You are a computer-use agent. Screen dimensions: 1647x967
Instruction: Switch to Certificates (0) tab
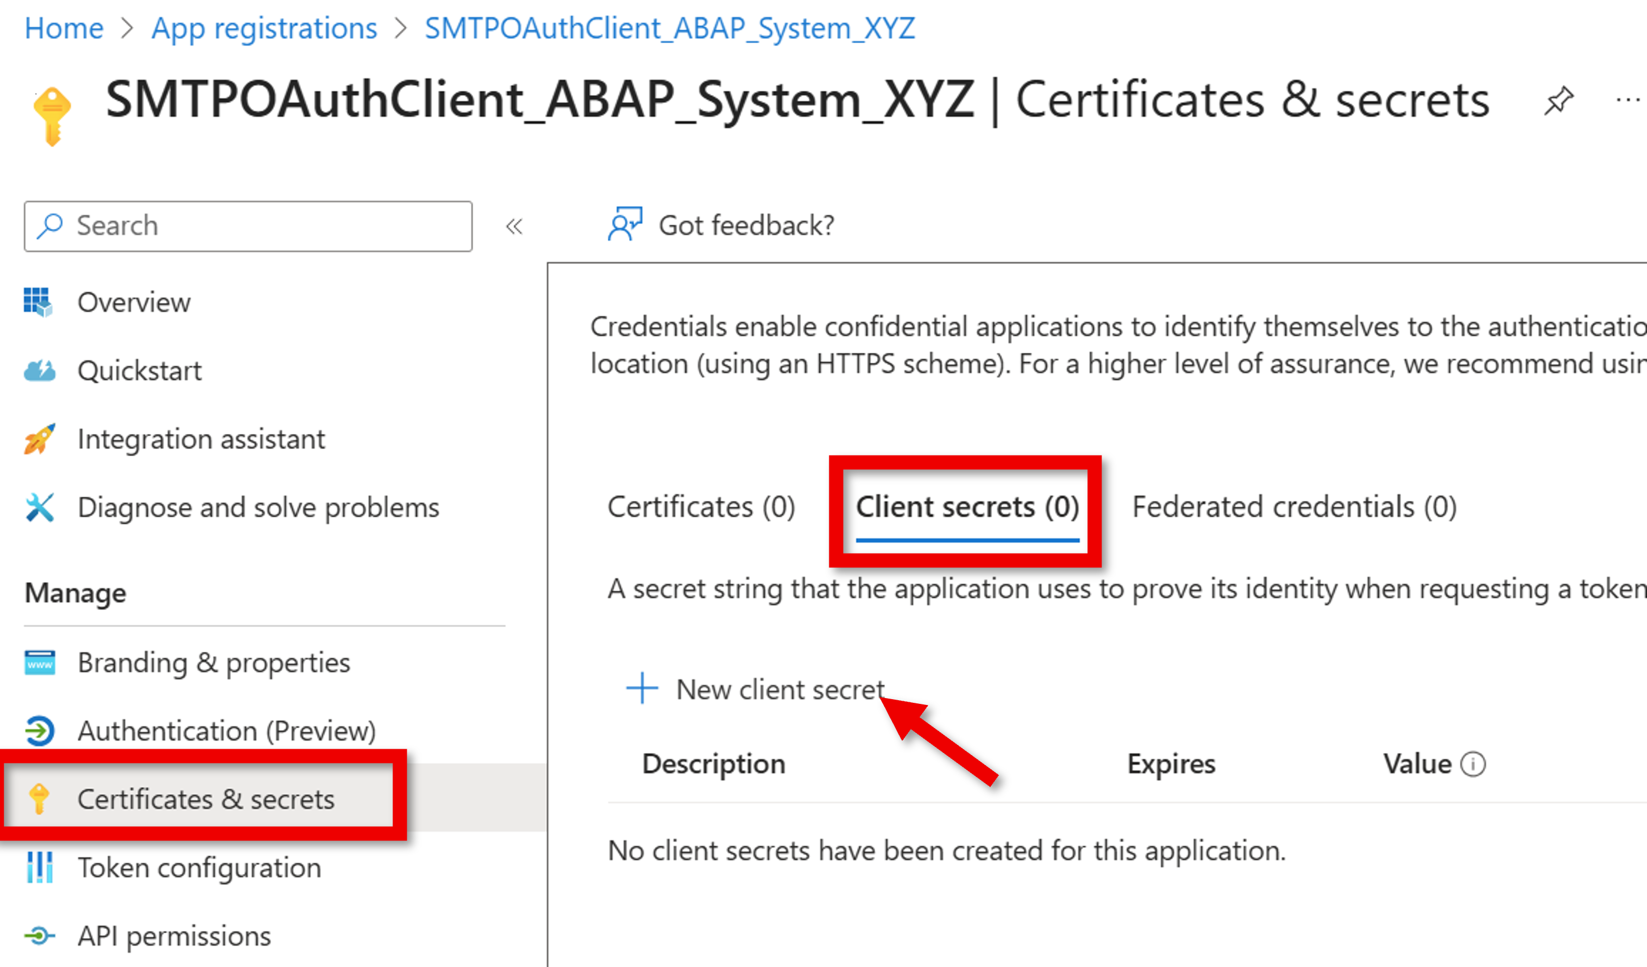(x=701, y=507)
